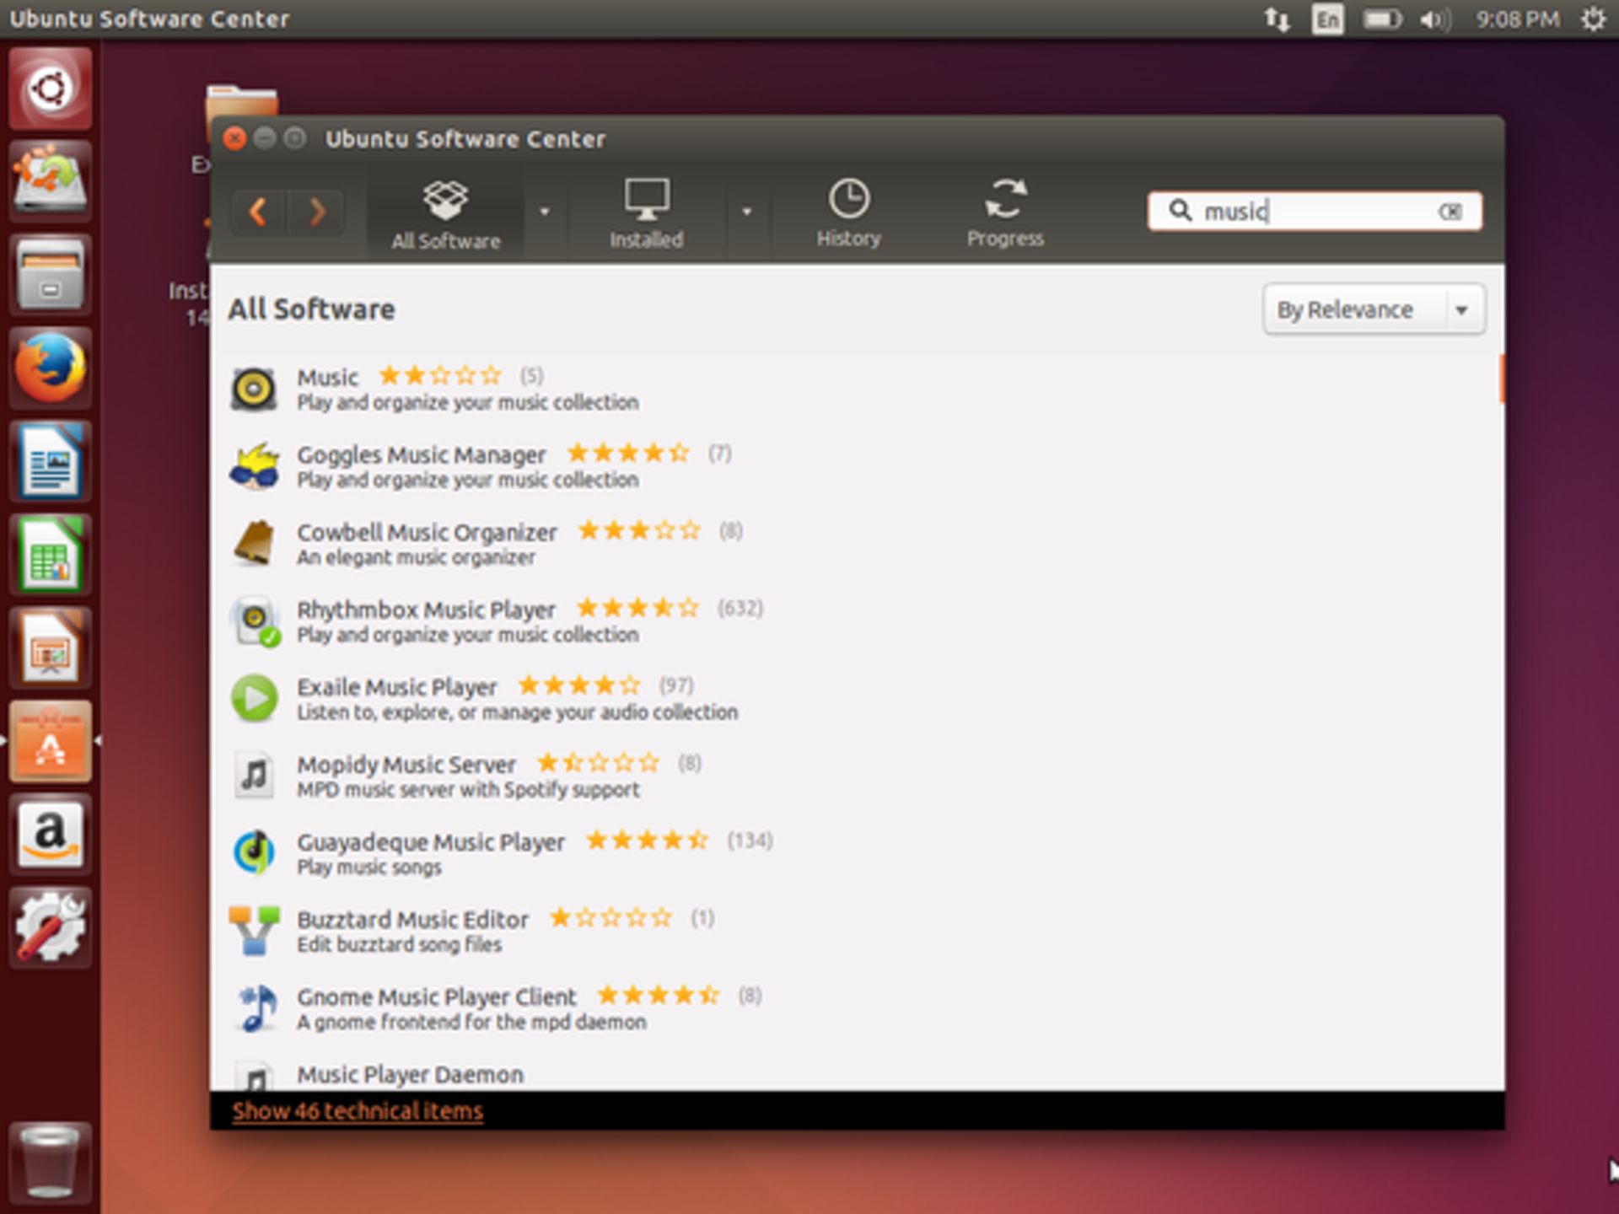Image resolution: width=1619 pixels, height=1214 pixels.
Task: Click the Goggles Music Manager icon
Action: click(x=254, y=466)
